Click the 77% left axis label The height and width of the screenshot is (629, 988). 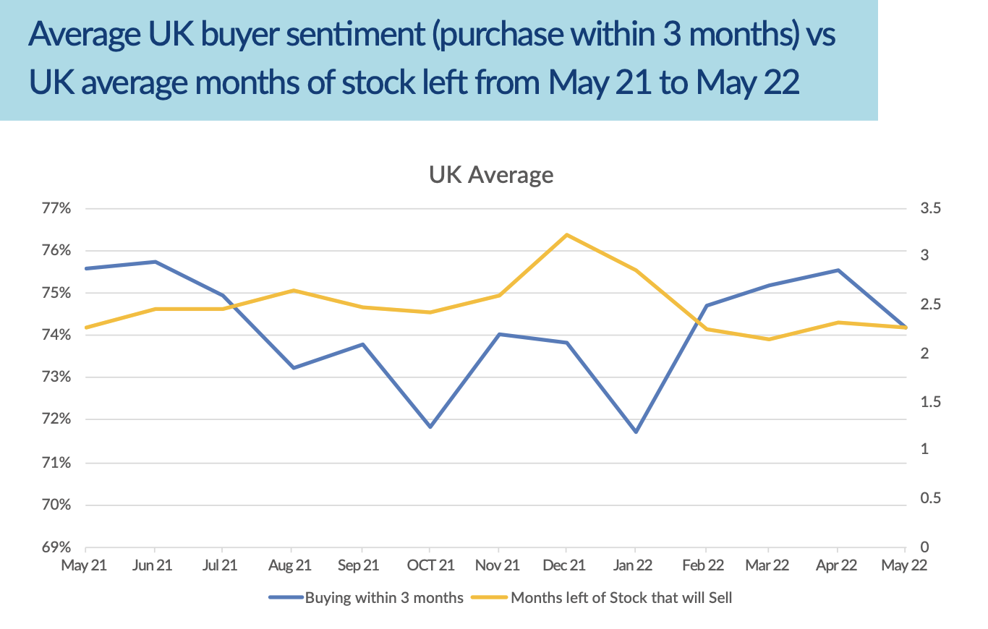(x=58, y=209)
